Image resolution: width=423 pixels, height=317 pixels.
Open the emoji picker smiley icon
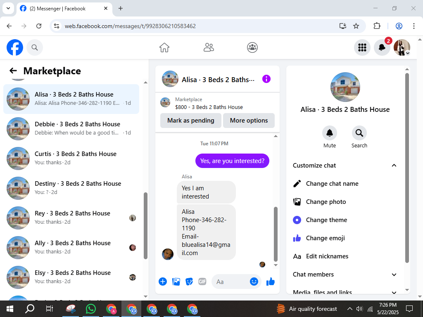254,282
